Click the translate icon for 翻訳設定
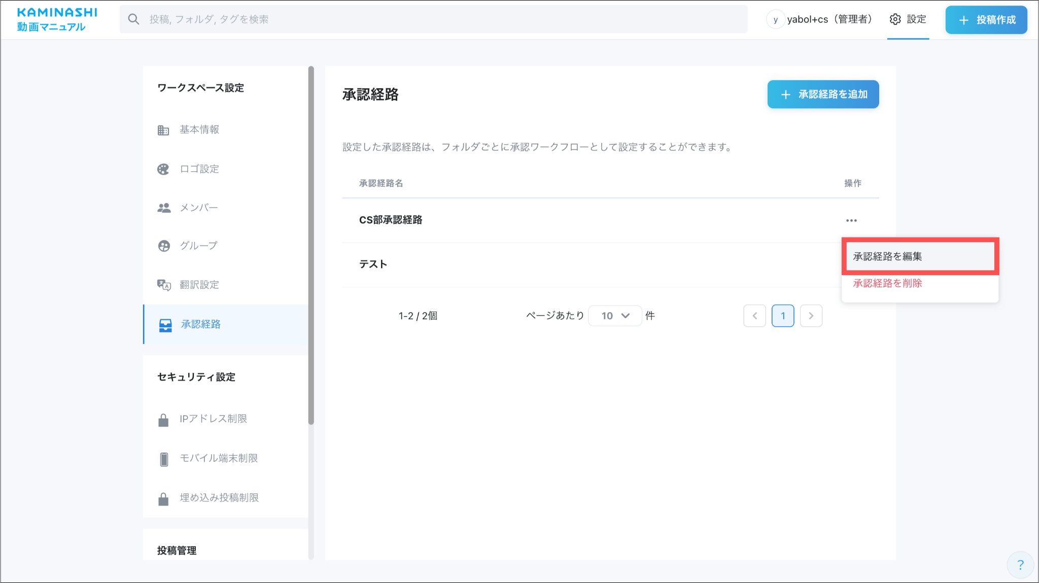 pos(163,285)
